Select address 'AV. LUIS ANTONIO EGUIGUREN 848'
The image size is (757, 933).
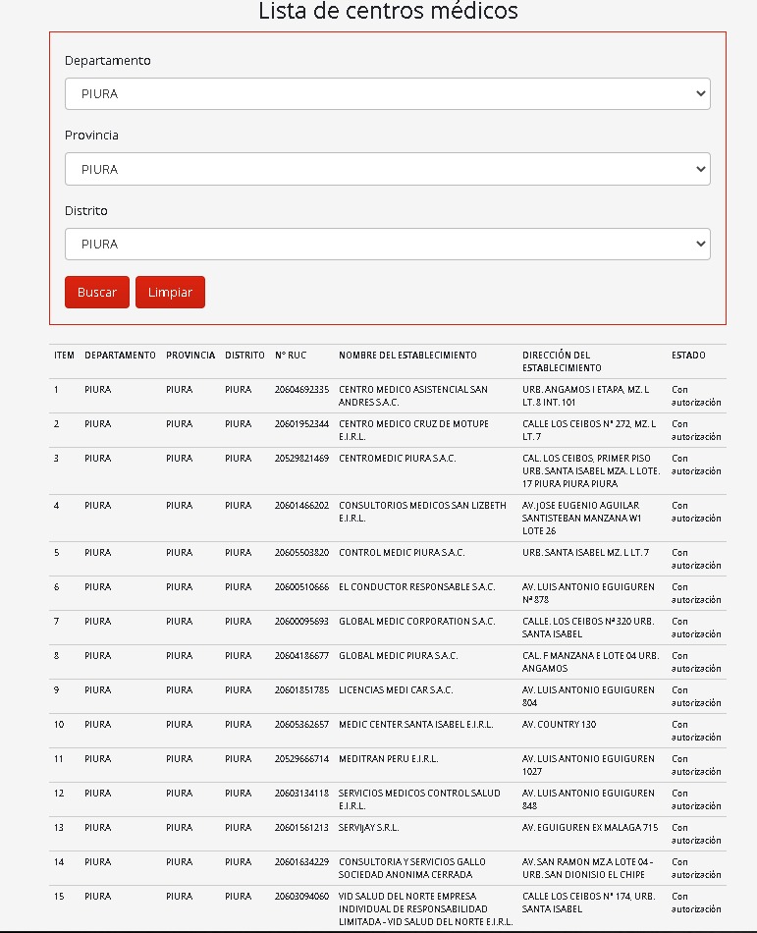(x=588, y=800)
